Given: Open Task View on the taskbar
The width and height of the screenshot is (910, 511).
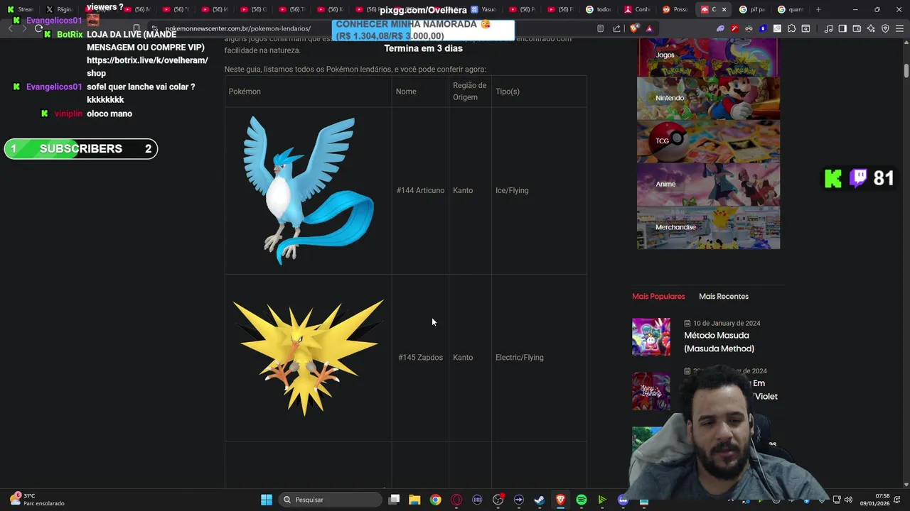Looking at the screenshot, I should [395, 500].
